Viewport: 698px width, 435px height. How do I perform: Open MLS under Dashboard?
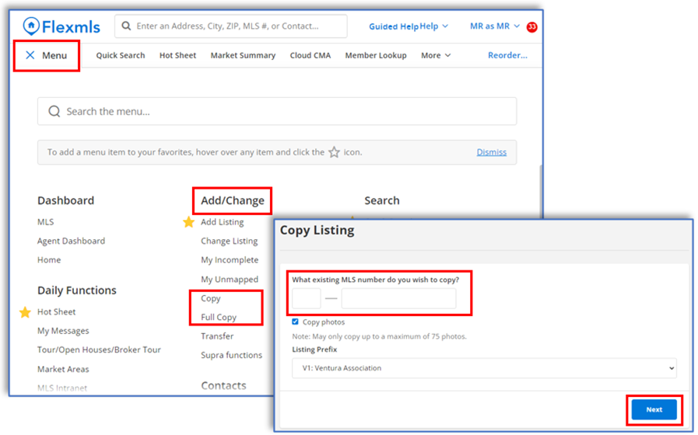point(45,222)
